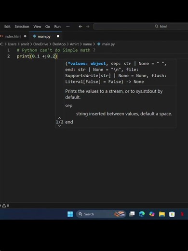Click line number 2 in the gutter
Image resolution: width=188 pixels, height=251 pixels.
tap(9, 56)
